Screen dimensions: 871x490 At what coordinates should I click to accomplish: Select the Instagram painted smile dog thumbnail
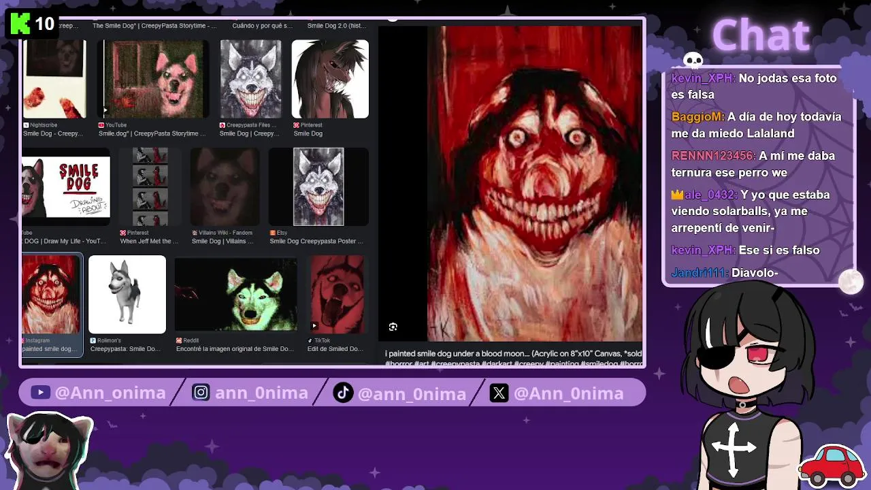click(x=51, y=295)
